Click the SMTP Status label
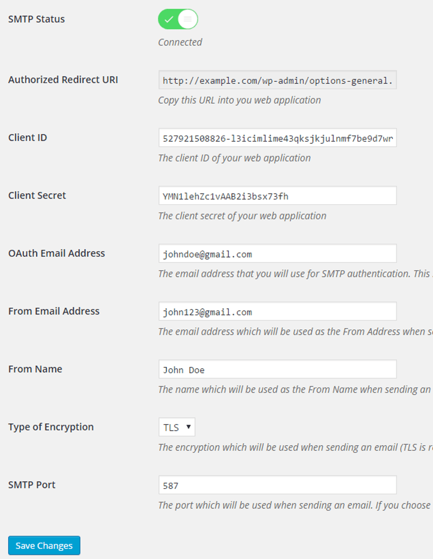This screenshot has height=559, width=433. point(37,19)
